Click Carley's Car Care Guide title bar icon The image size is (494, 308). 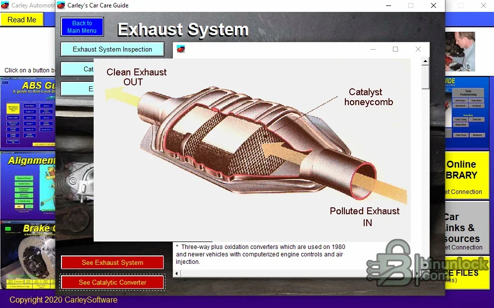point(61,5)
